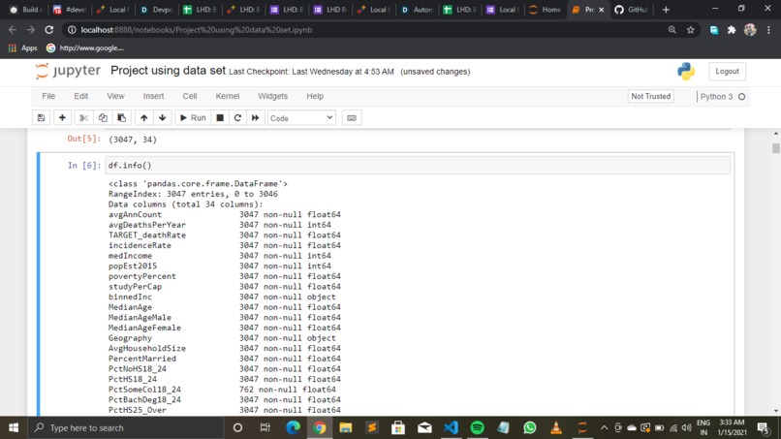The width and height of the screenshot is (781, 439).
Task: Open the command palette keyboard icon
Action: [352, 118]
